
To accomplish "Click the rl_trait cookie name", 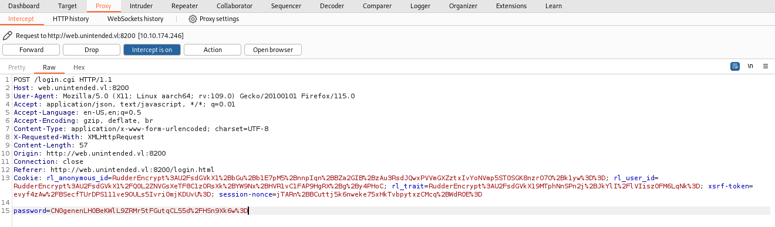I will pyautogui.click(x=409, y=186).
